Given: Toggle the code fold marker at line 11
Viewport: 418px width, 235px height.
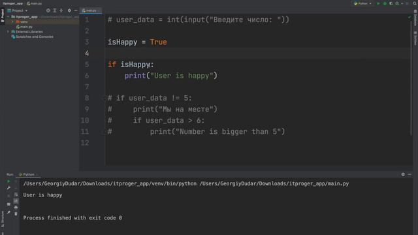Looking at the screenshot, I should click(104, 132).
